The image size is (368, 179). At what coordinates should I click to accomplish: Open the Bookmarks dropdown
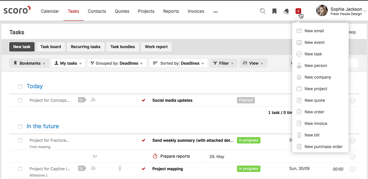[x=29, y=63]
